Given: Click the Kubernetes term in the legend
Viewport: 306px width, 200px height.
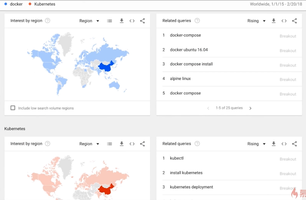Looking at the screenshot, I should [45, 4].
